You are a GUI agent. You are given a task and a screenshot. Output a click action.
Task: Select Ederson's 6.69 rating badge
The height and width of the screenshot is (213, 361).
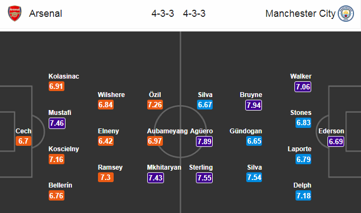(336, 141)
